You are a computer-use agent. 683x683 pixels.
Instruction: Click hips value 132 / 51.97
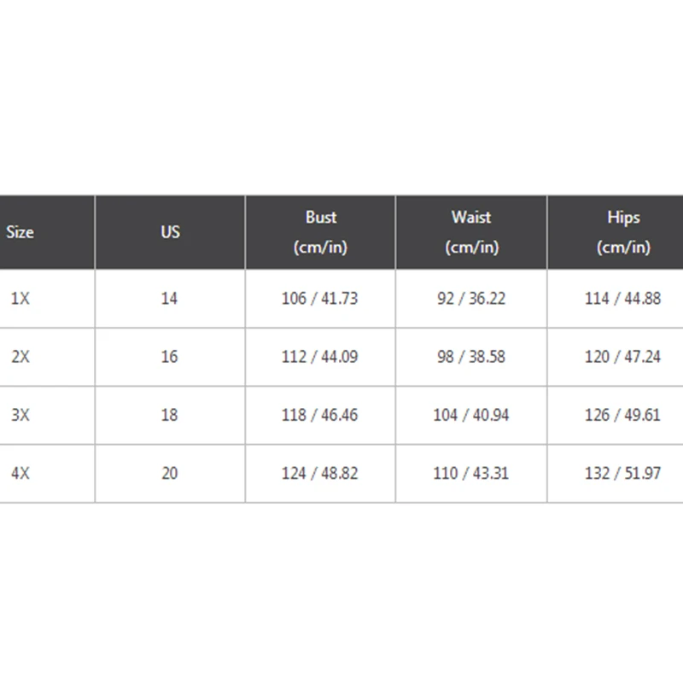pyautogui.click(x=622, y=473)
